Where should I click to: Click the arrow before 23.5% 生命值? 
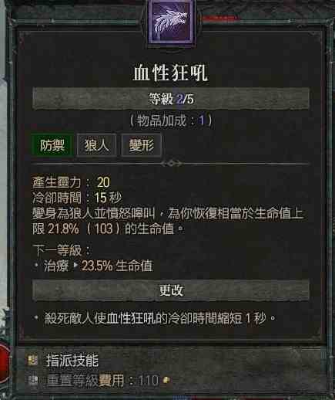click(x=75, y=265)
